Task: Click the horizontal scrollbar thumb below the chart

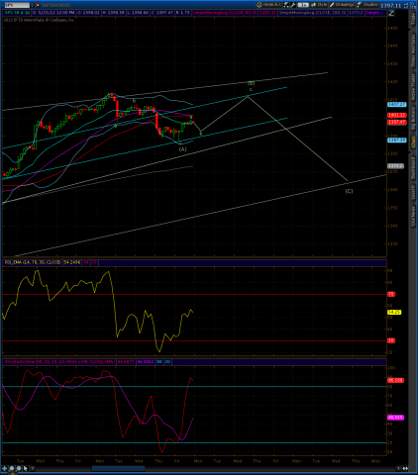Action: (118, 468)
